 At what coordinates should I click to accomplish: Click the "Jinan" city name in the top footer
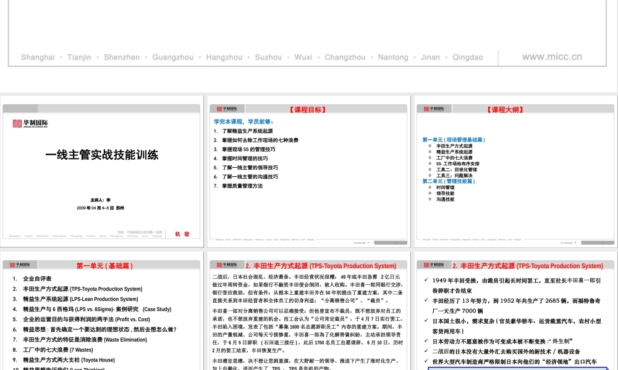tap(430, 57)
